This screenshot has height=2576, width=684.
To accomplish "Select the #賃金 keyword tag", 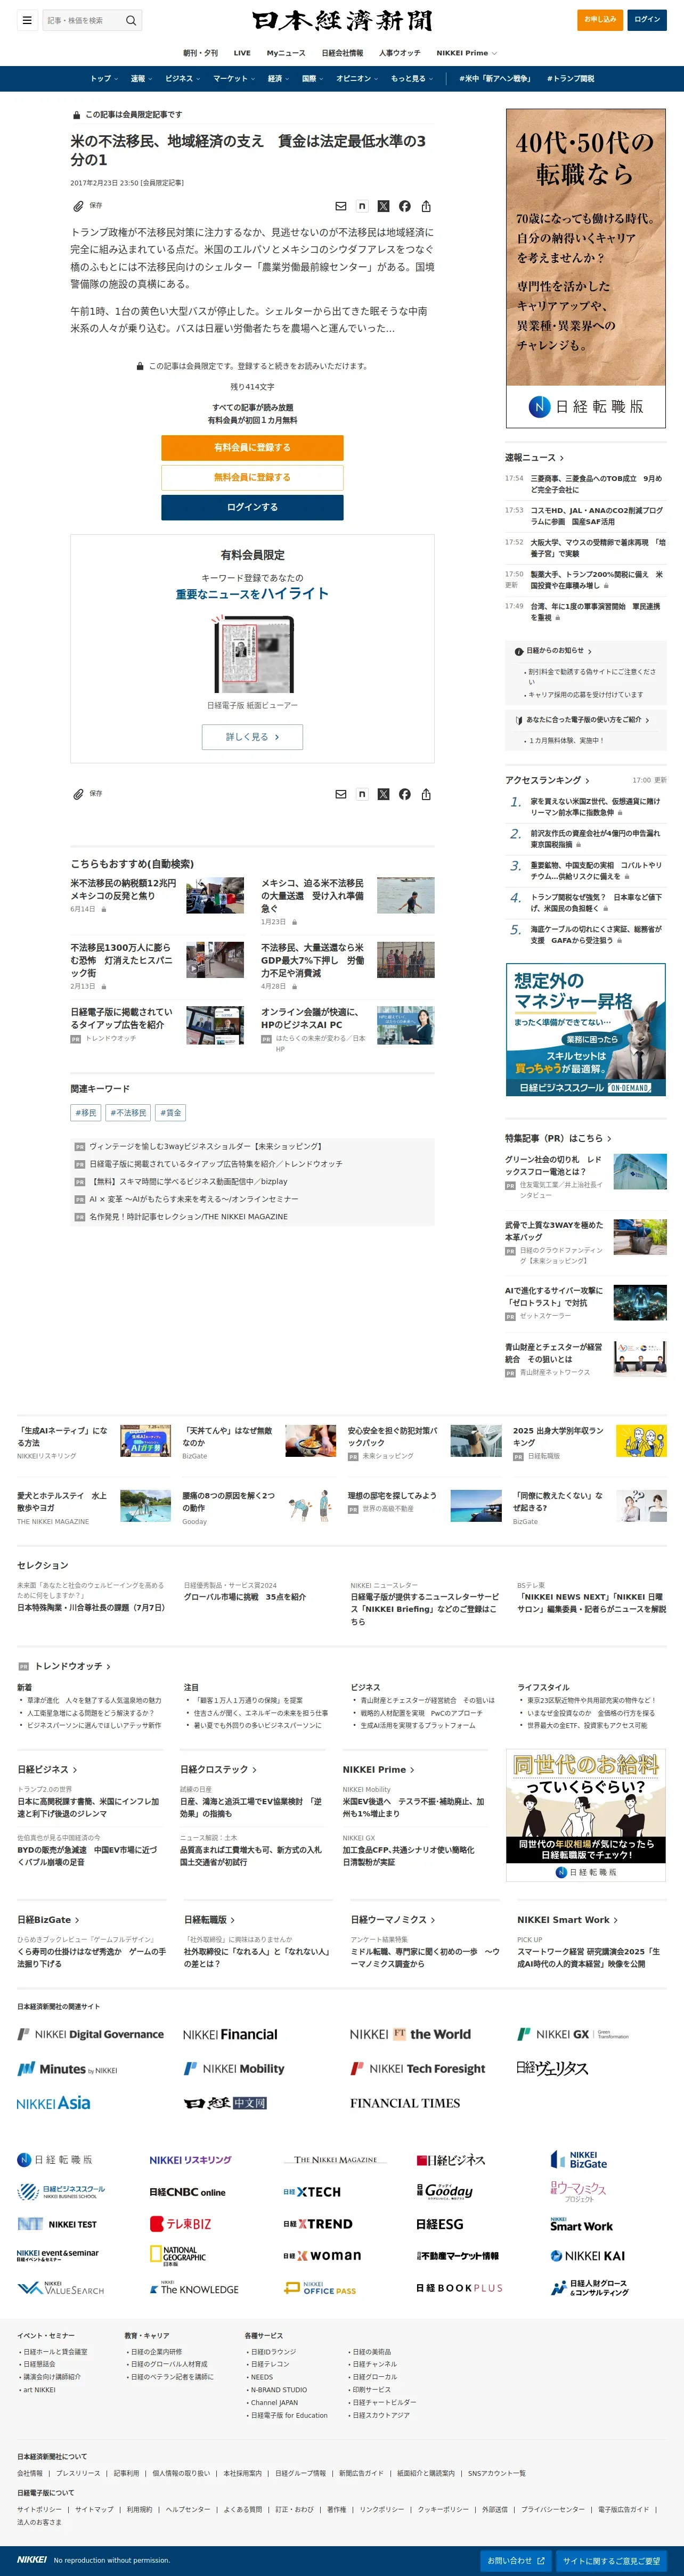I will [x=170, y=1112].
